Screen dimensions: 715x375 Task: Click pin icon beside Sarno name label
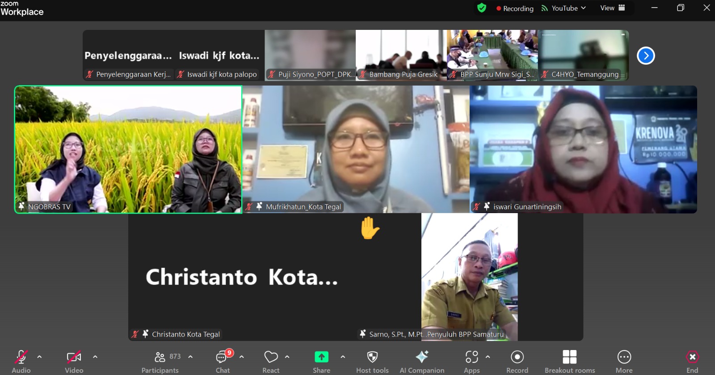tap(362, 334)
